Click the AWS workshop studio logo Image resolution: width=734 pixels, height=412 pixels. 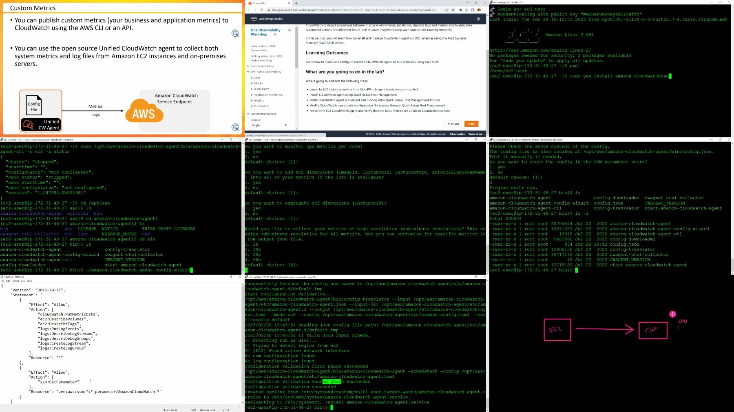[267, 19]
